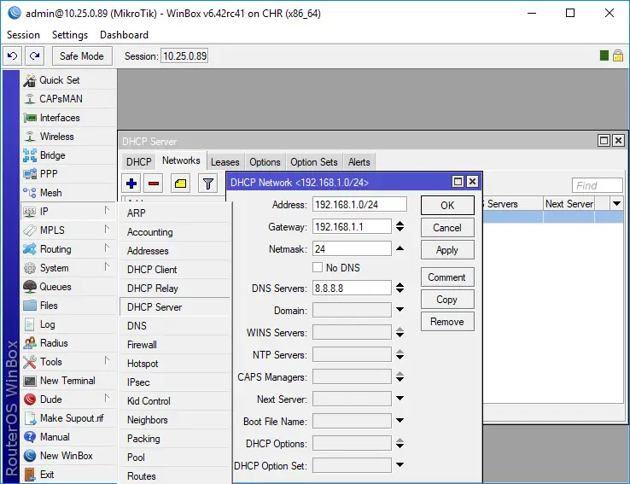Collapse the Netmask field up arrow

coord(400,248)
